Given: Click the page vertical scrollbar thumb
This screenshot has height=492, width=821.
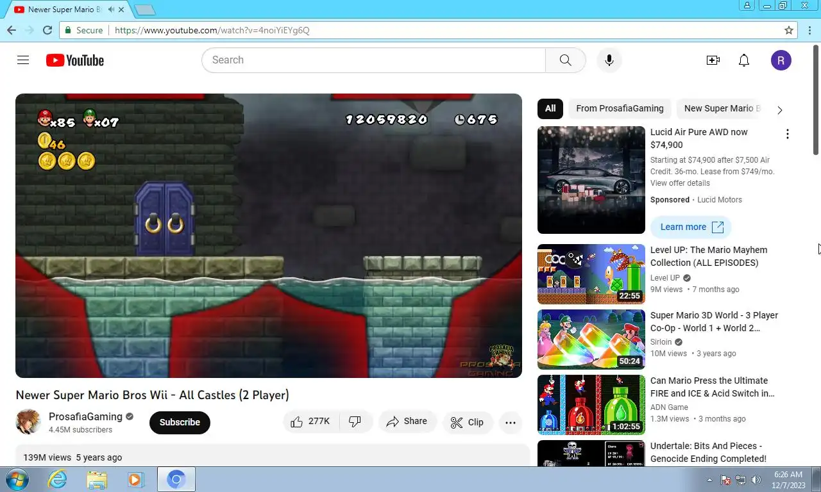Looking at the screenshot, I should pyautogui.click(x=816, y=99).
